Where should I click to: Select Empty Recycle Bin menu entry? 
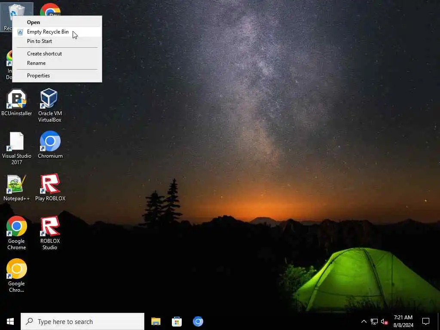tap(57, 32)
